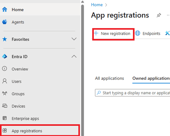170x136 pixels.
Task: Click the blue Home house icon
Action: coord(5,9)
